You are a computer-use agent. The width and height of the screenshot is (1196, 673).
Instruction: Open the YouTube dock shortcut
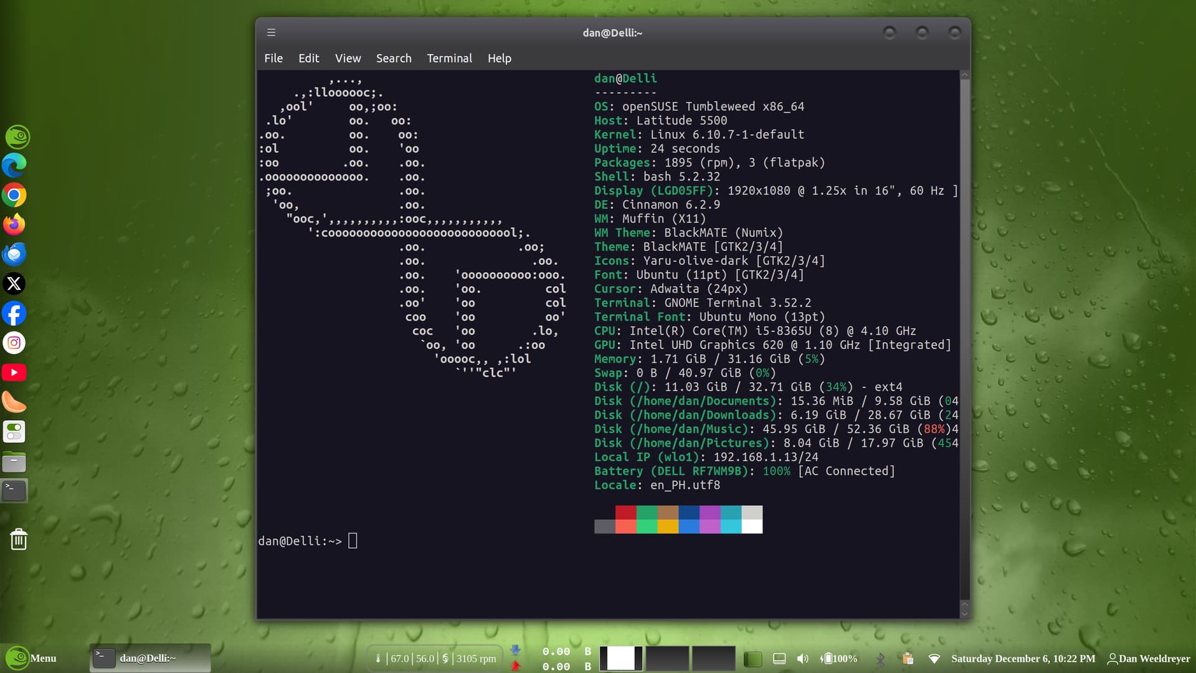(x=14, y=373)
